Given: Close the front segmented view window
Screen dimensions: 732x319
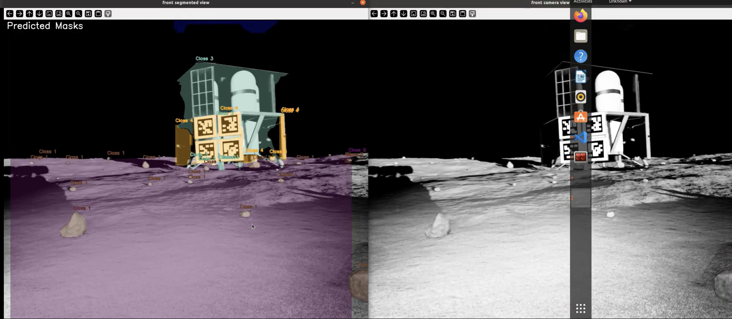Looking at the screenshot, I should pos(363,3).
